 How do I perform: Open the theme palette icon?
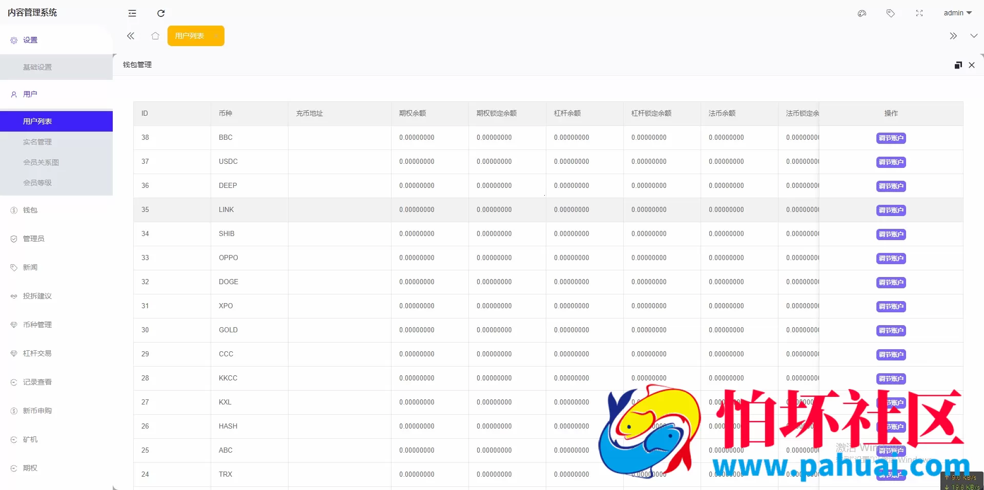[x=862, y=13]
